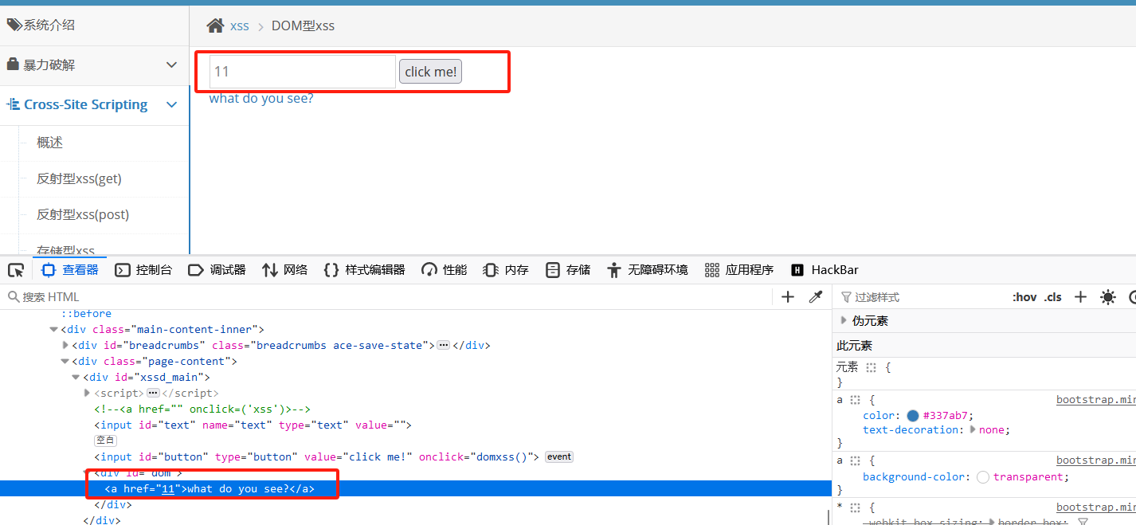This screenshot has width=1136, height=525.
Task: Open the HackBar tab
Action: [x=825, y=270]
